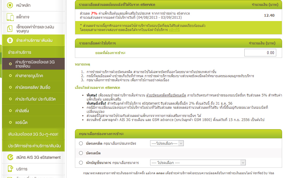Select the บัตรเครดิต credit card radio button

point(81,144)
